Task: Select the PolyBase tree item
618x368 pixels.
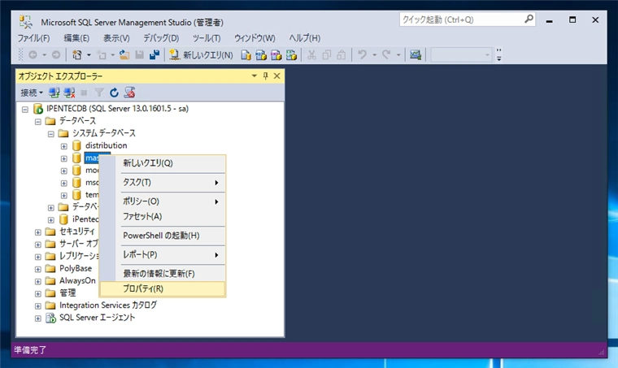Action: [x=76, y=268]
